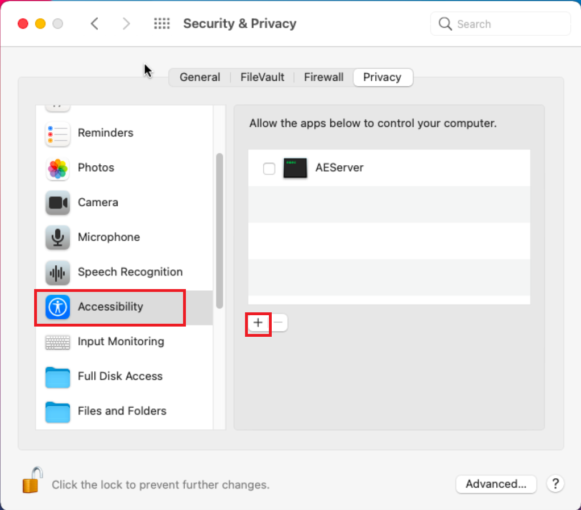581x510 pixels.
Task: Open Input Monitoring in sidebar
Action: [x=125, y=341]
